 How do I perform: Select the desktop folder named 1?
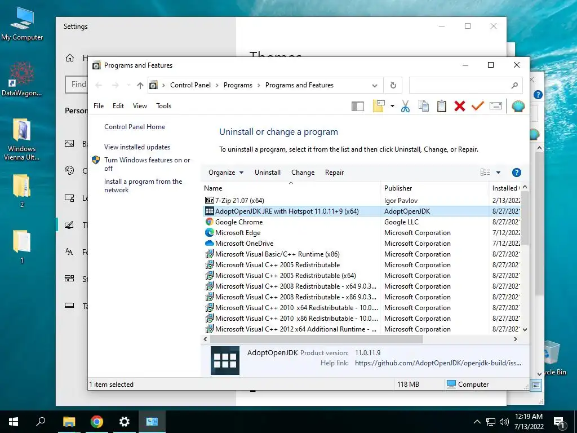[22, 247]
